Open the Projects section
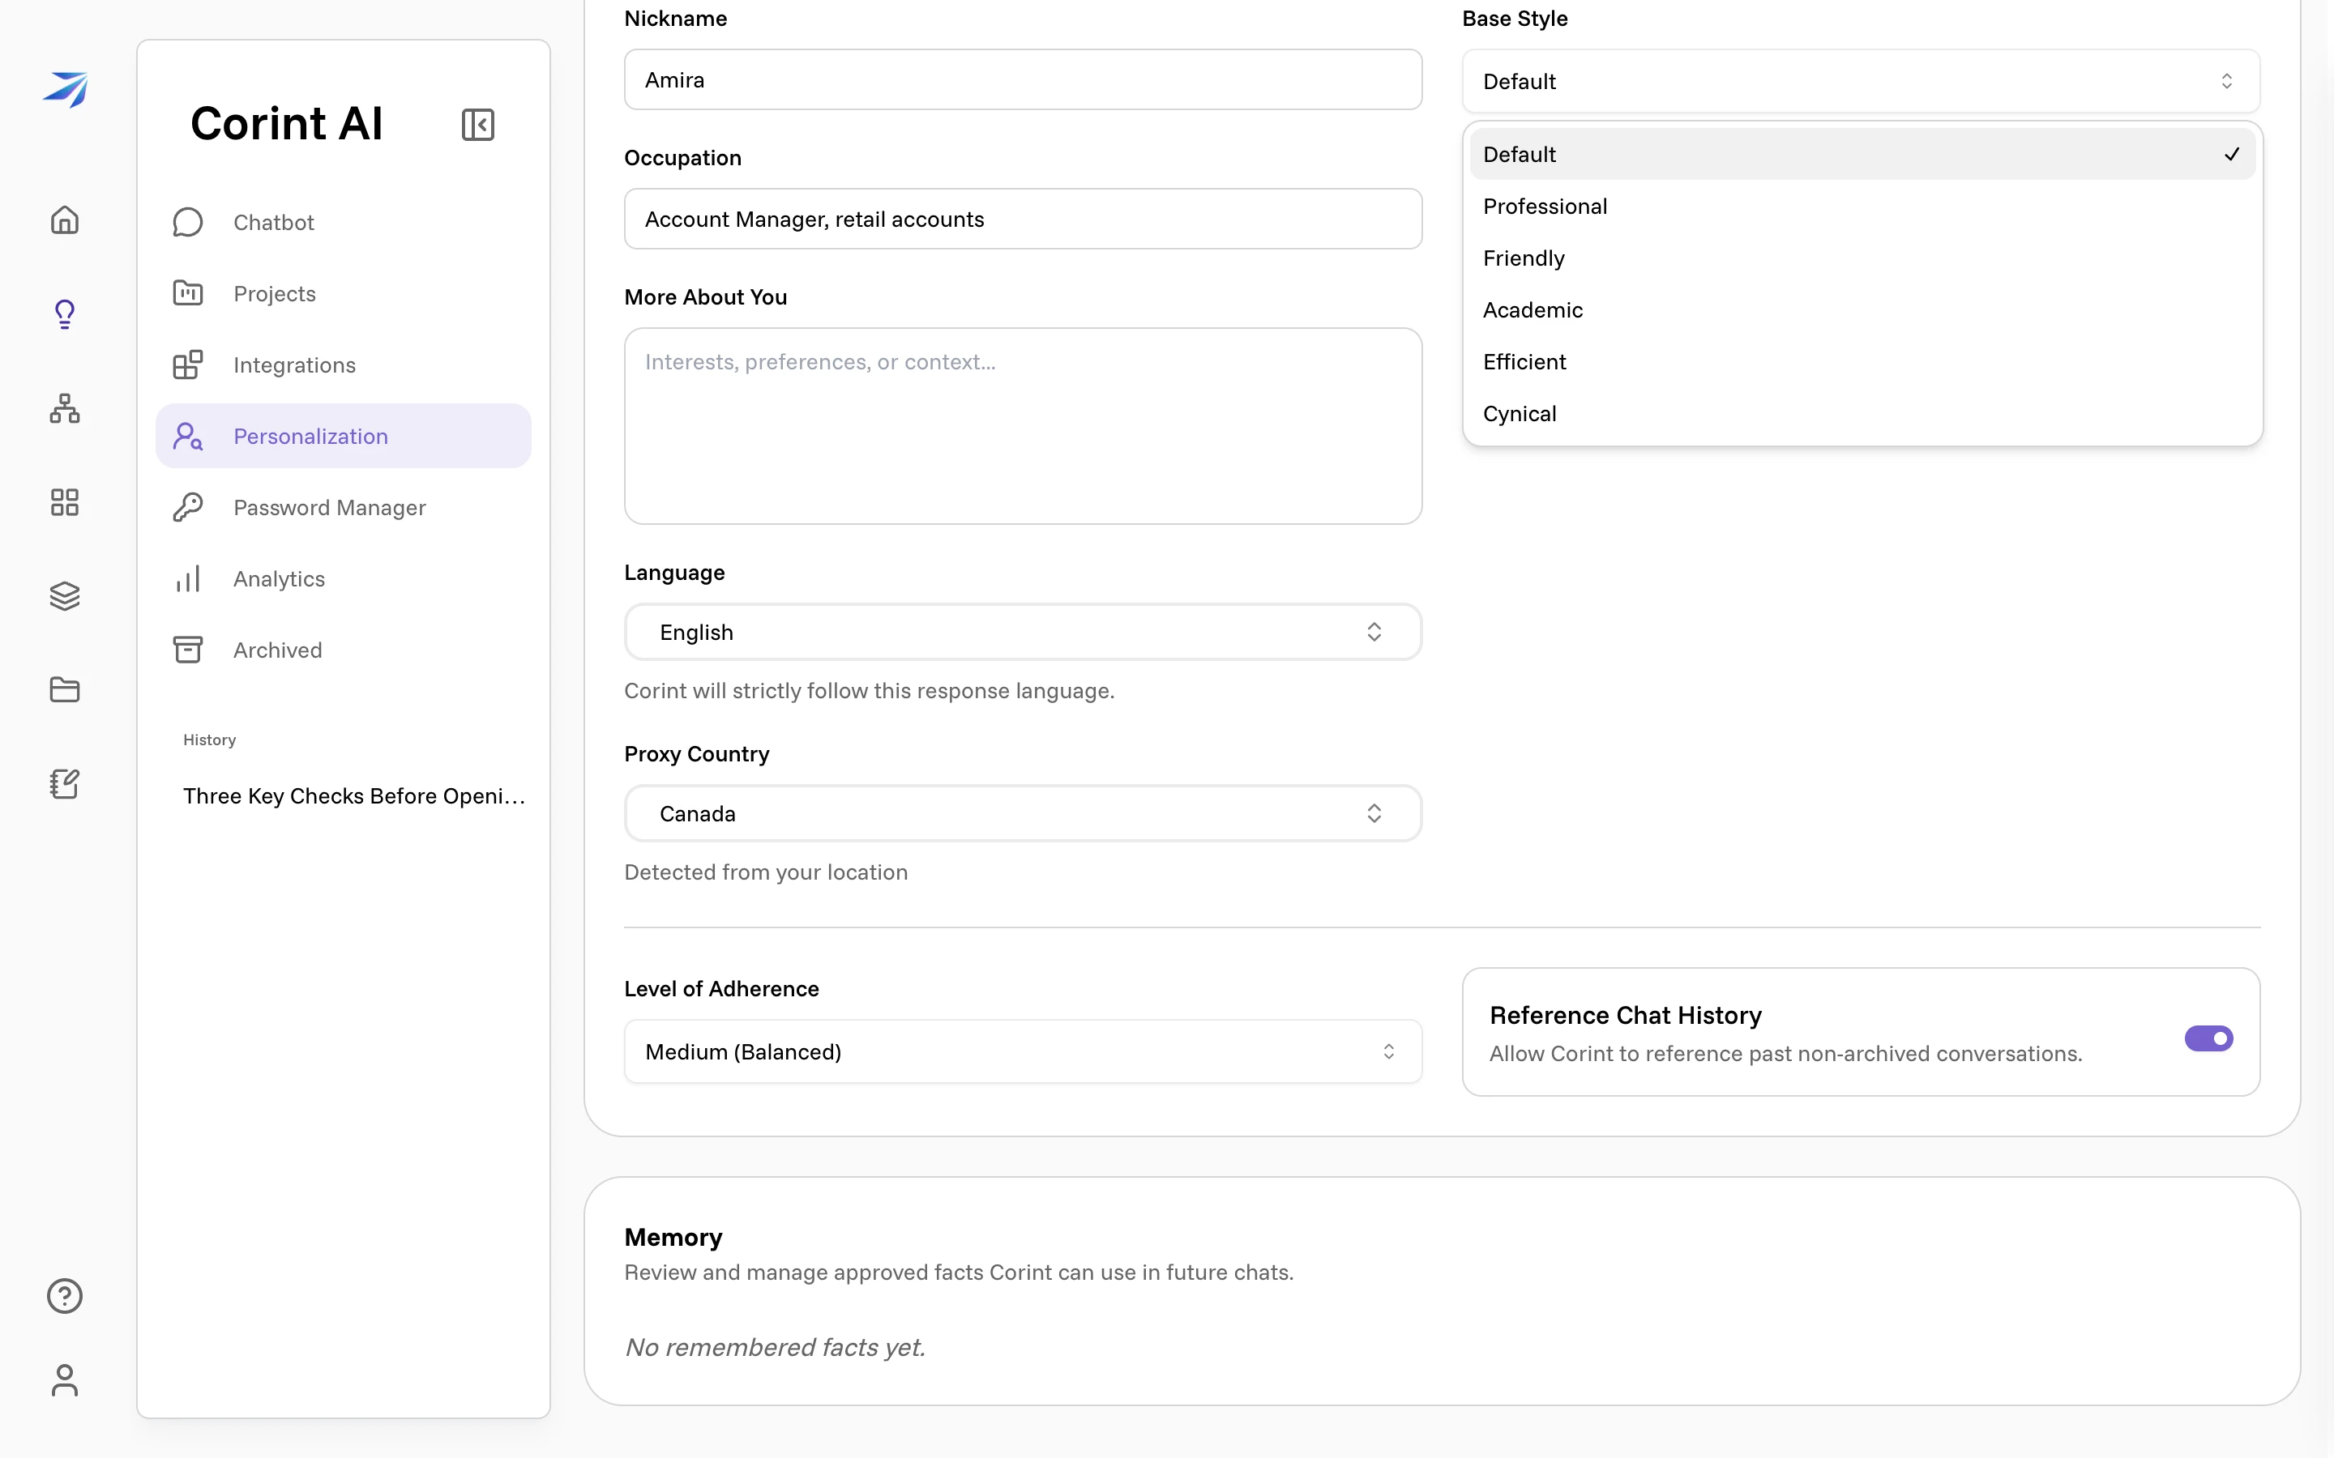2334x1458 pixels. pos(344,293)
